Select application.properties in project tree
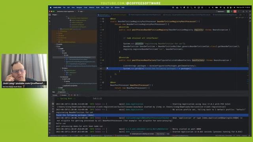This screenshot has width=253, height=142. (70, 86)
